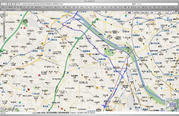This screenshot has height=116, width=179.
Task: Return to last result using center pan button
Action: pos(4,15)
